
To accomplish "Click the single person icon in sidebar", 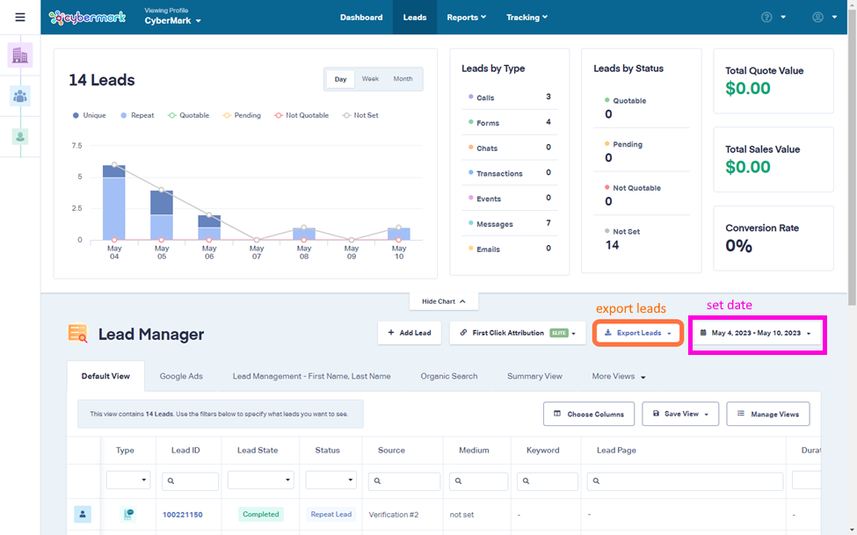I will click(x=20, y=136).
